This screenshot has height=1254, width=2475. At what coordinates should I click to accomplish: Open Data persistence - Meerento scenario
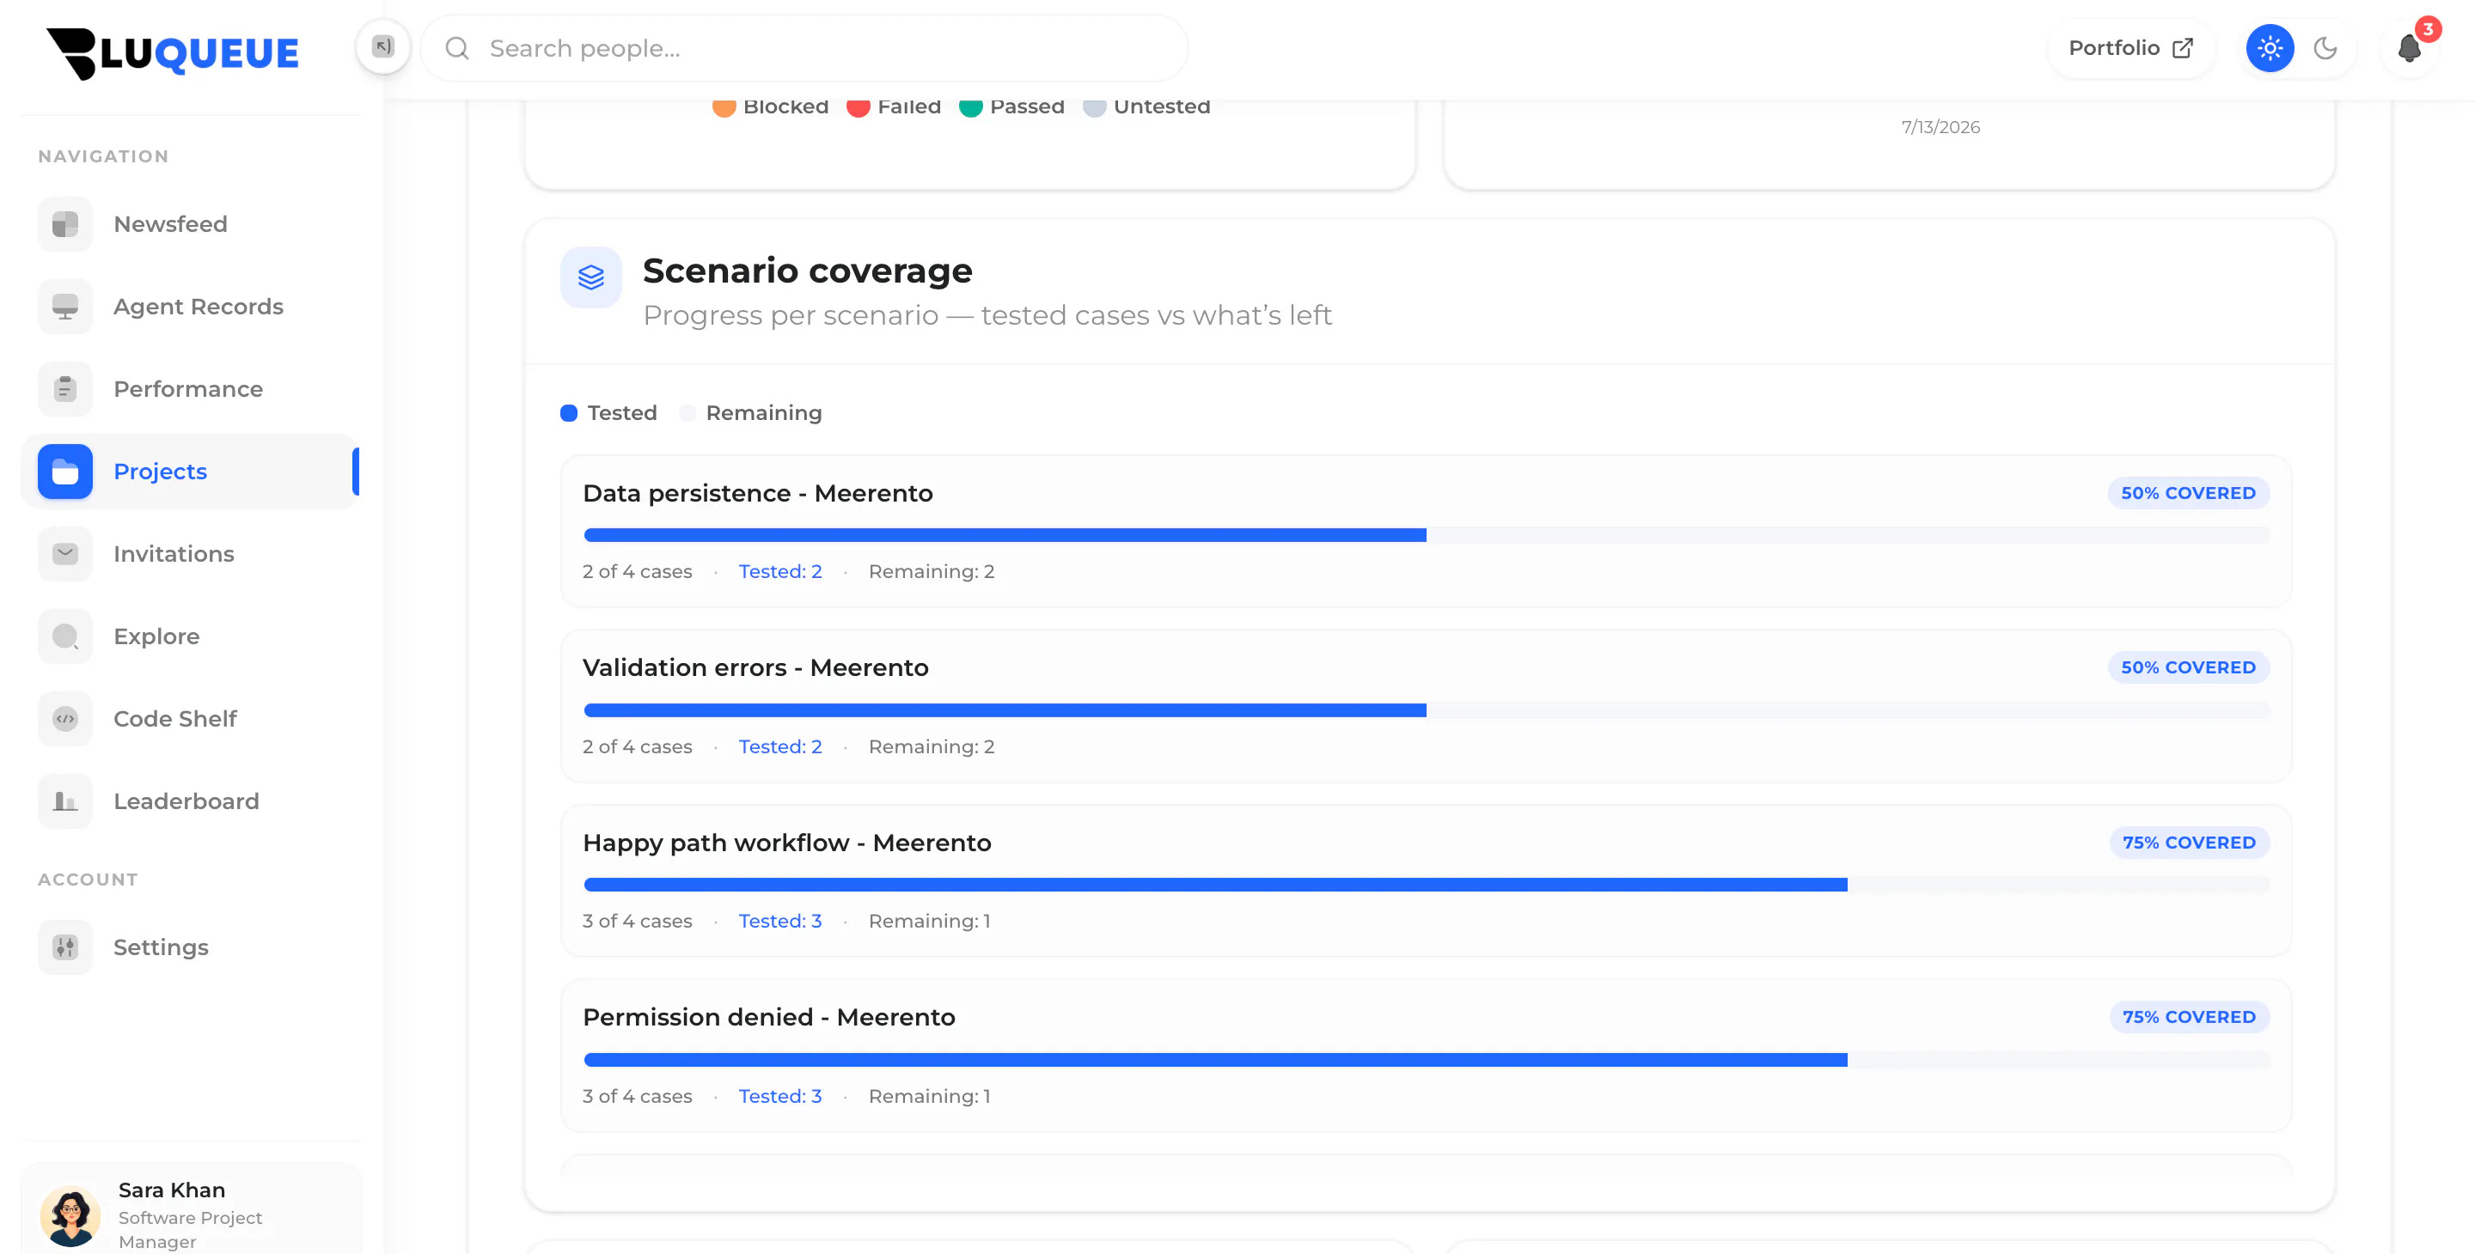(758, 492)
